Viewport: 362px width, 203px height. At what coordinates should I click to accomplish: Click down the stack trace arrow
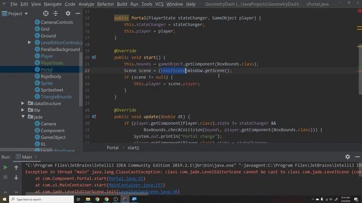(16, 178)
